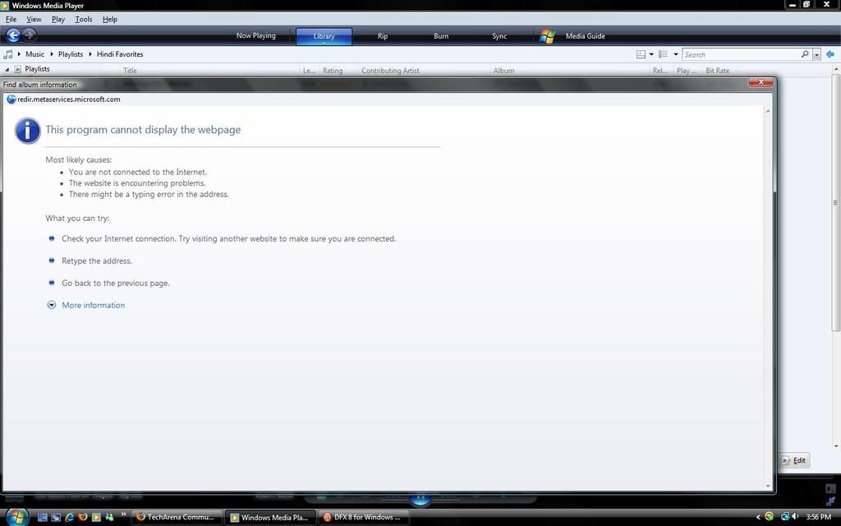Click the blue Back arrow button
The height and width of the screenshot is (526, 841).
pyautogui.click(x=13, y=35)
